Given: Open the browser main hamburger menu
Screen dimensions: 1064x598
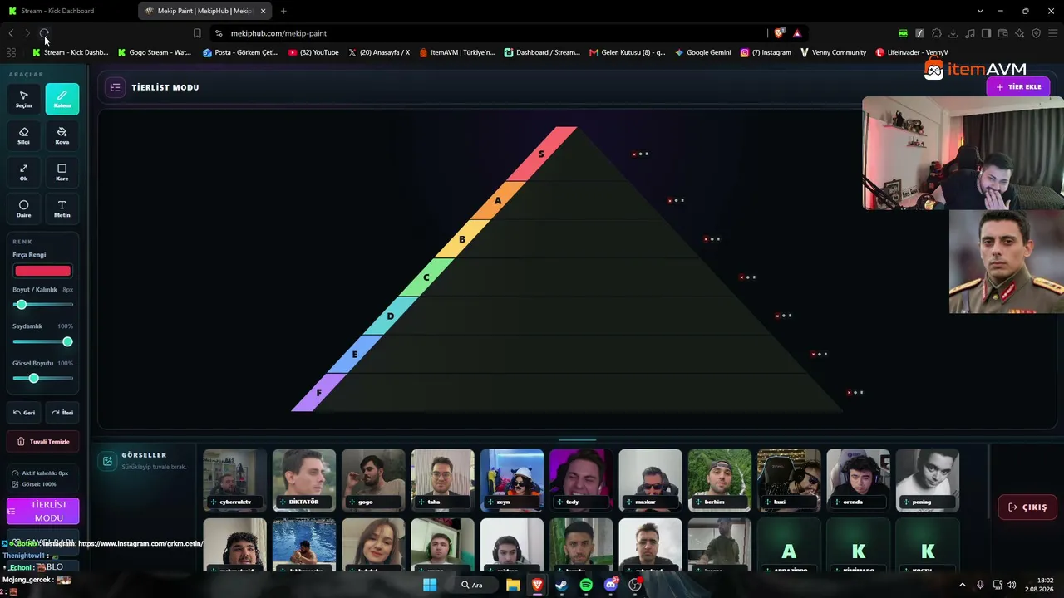Looking at the screenshot, I should coord(1052,33).
